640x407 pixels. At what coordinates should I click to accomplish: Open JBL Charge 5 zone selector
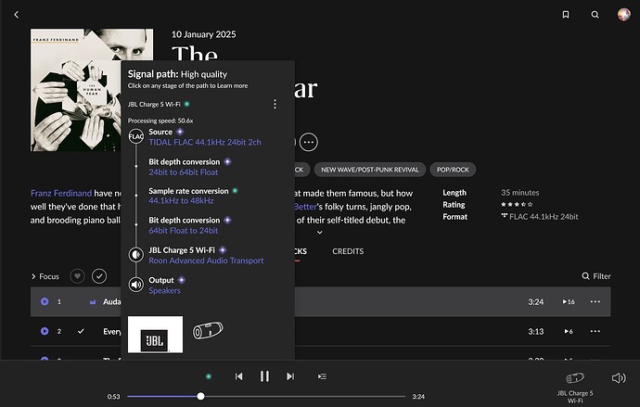(x=575, y=387)
